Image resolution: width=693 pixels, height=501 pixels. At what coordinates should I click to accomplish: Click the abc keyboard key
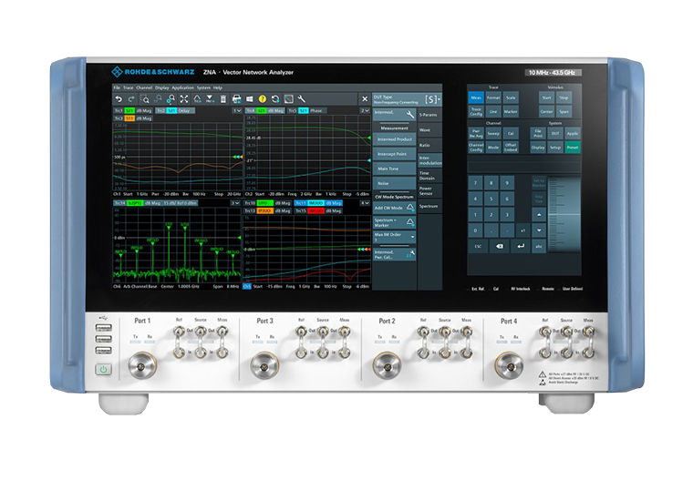539,246
